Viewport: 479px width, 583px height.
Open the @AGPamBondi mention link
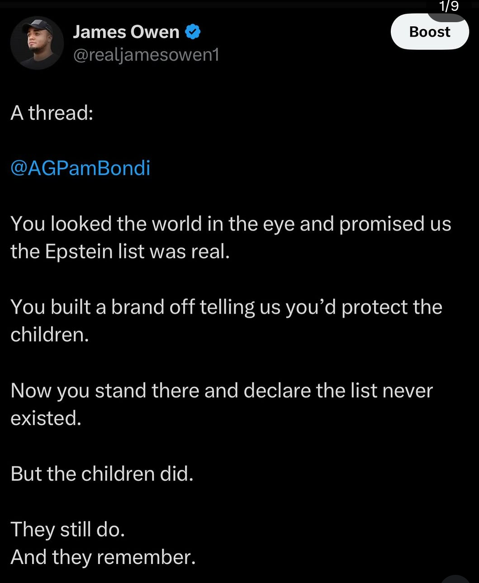pyautogui.click(x=80, y=168)
